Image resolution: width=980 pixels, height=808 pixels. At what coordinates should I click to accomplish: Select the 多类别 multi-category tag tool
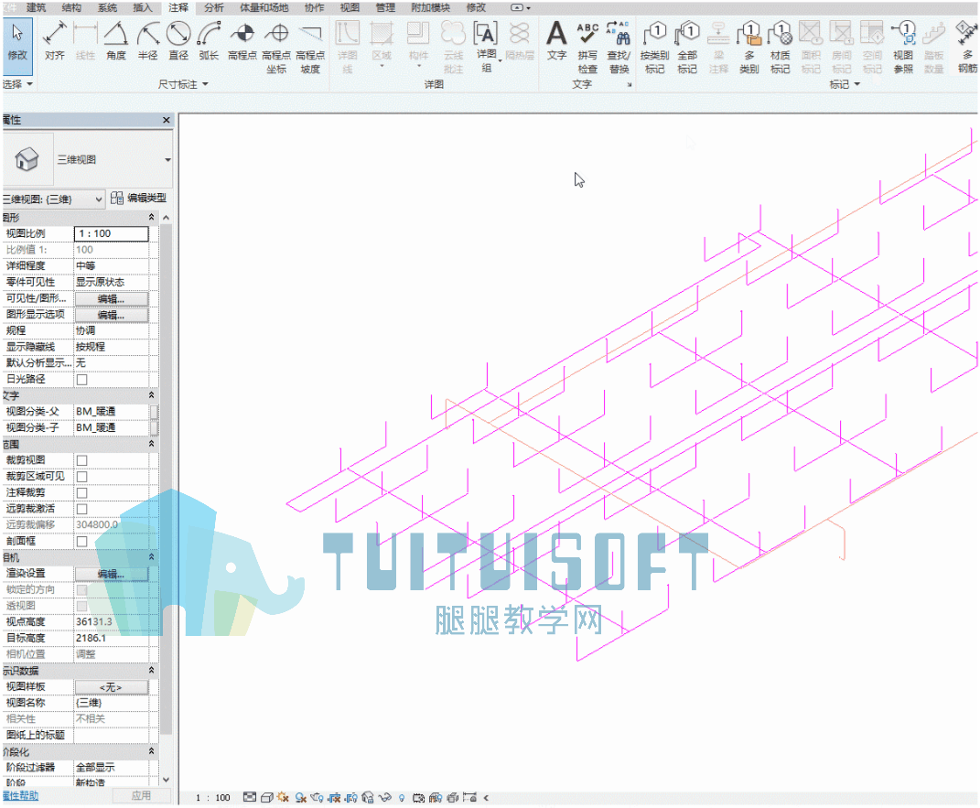tap(748, 48)
